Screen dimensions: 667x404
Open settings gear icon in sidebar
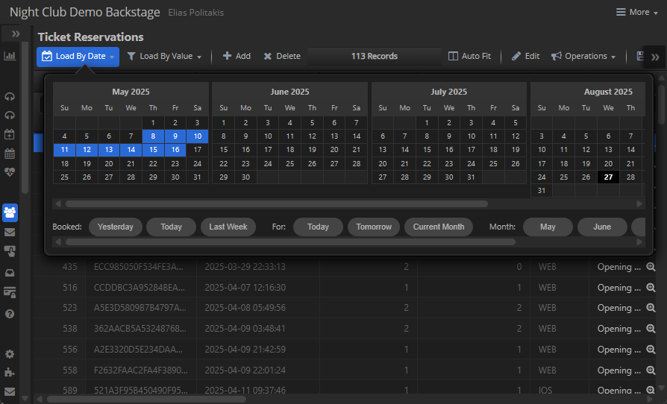[x=10, y=354]
